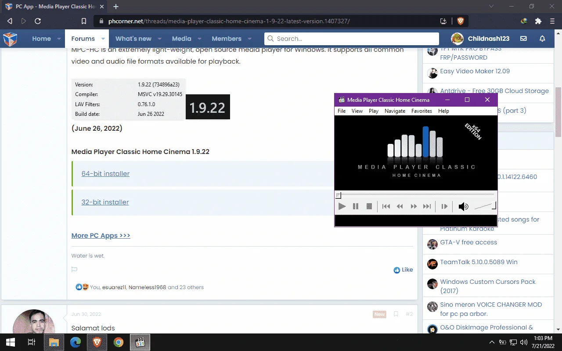The image size is (562, 351).
Task: Open the What's new nav item
Action: pos(133,39)
